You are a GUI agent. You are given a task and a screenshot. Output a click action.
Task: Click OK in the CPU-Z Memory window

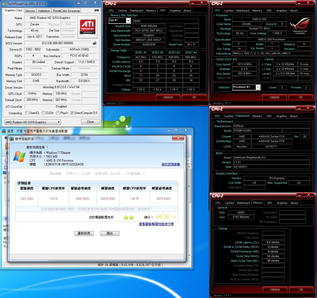[x=301, y=289]
